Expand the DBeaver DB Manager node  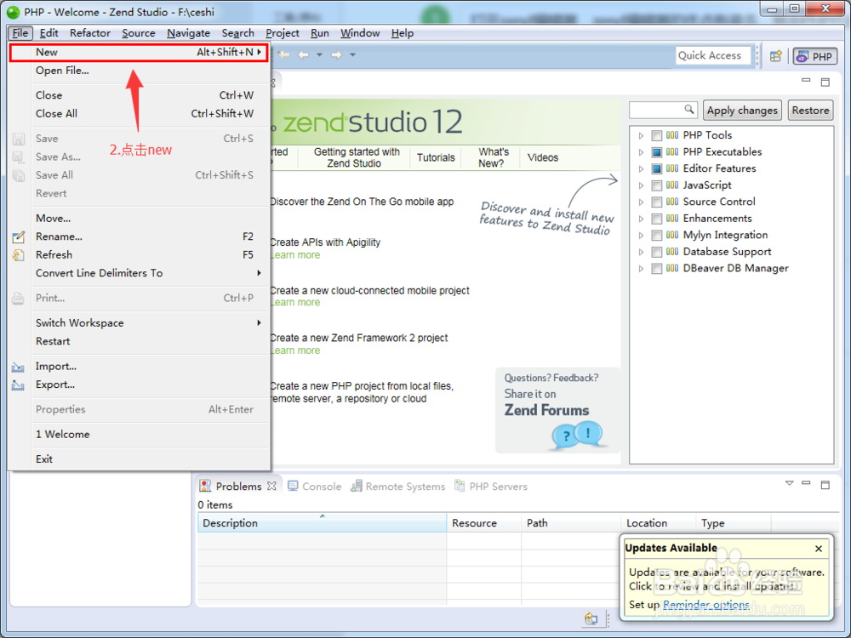(x=641, y=269)
